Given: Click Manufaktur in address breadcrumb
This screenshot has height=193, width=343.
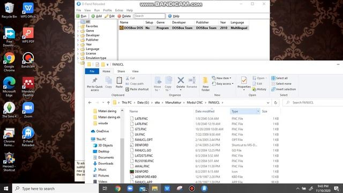Looking at the screenshot, I should [173, 102].
